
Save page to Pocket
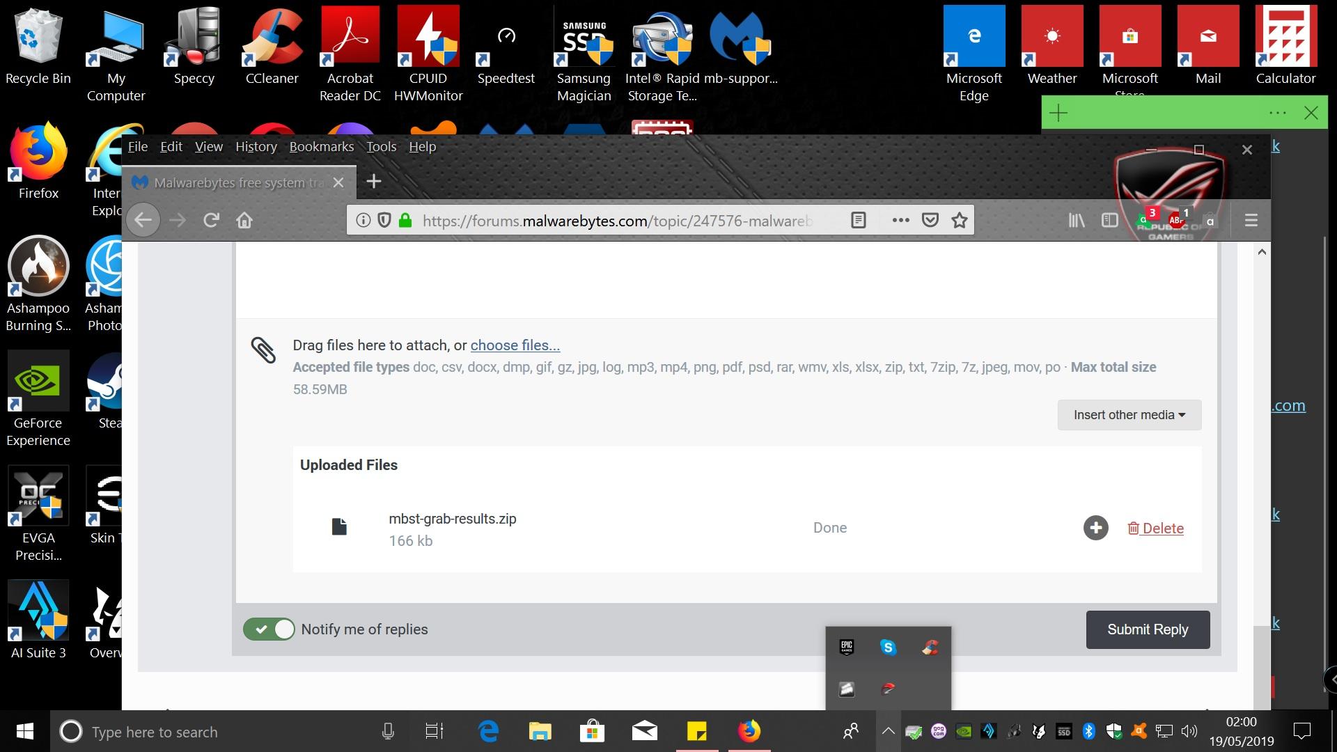click(930, 220)
